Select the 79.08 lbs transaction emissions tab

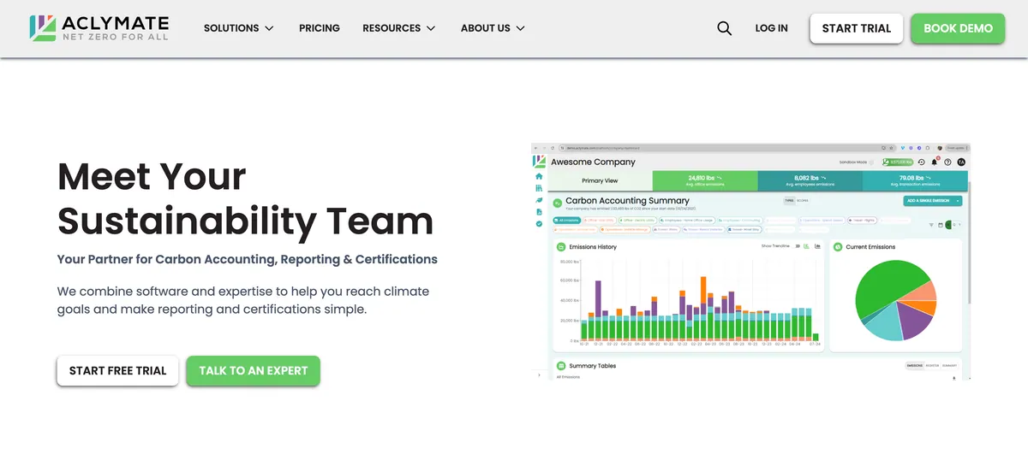click(x=915, y=180)
